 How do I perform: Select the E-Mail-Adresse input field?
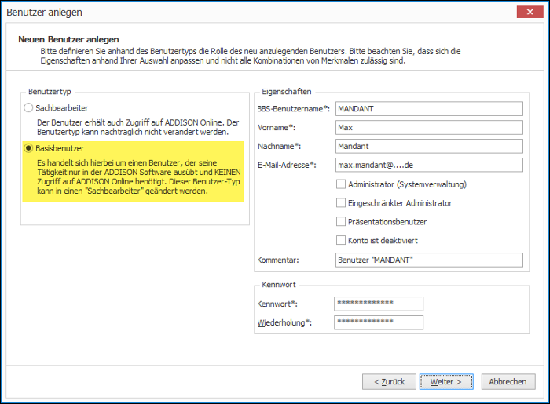pos(429,165)
